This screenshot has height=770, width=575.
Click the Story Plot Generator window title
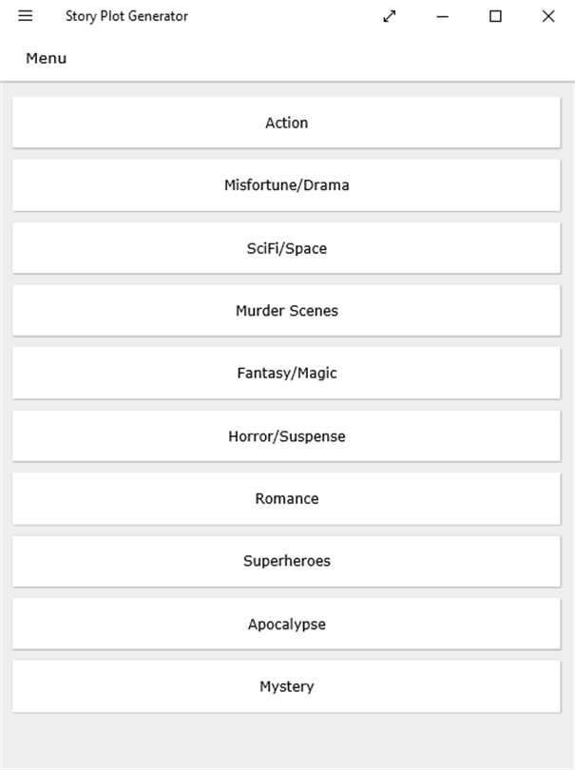click(126, 16)
